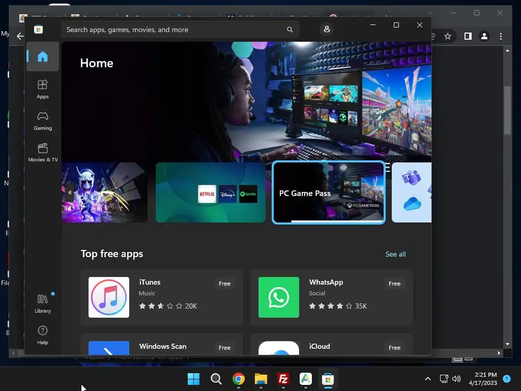Select the PC Game Pass carousel card
Image resolution: width=521 pixels, height=391 pixels.
point(329,192)
